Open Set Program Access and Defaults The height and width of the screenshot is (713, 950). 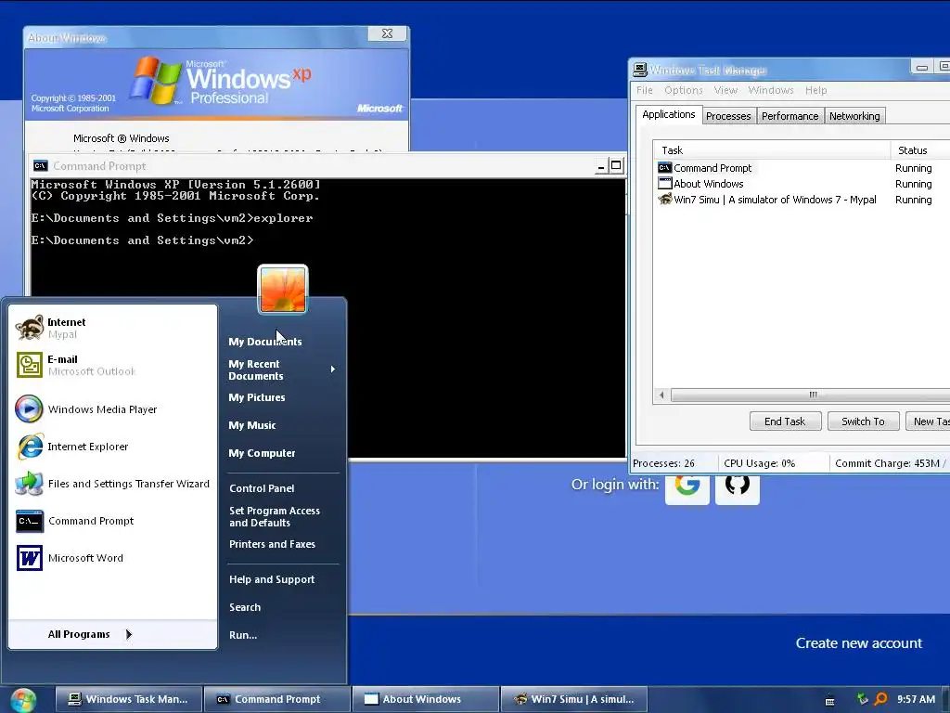click(x=275, y=516)
